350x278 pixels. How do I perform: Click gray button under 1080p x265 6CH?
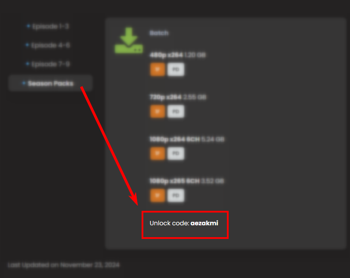[176, 195]
